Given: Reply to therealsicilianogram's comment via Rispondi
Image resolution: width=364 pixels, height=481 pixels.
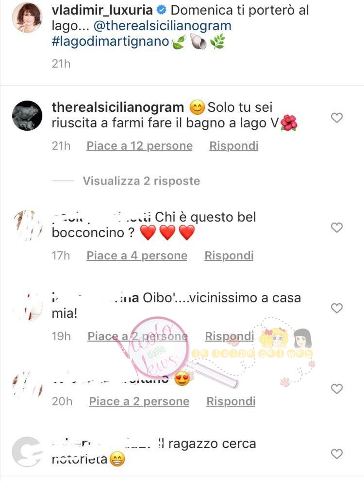Looking at the screenshot, I should click(x=234, y=146).
